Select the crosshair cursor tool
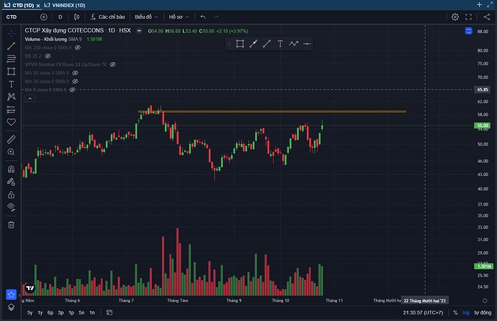This screenshot has width=497, height=321. click(x=11, y=33)
